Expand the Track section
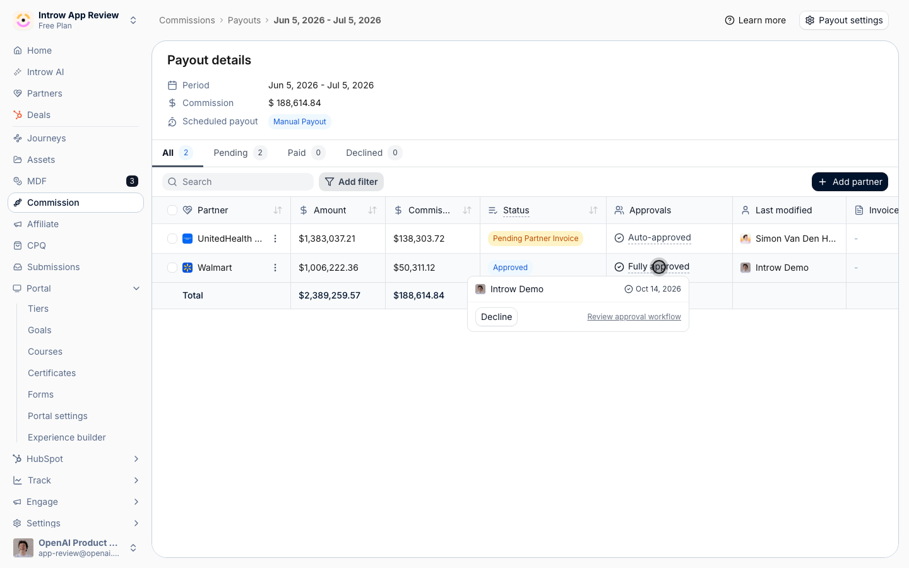 click(x=136, y=480)
